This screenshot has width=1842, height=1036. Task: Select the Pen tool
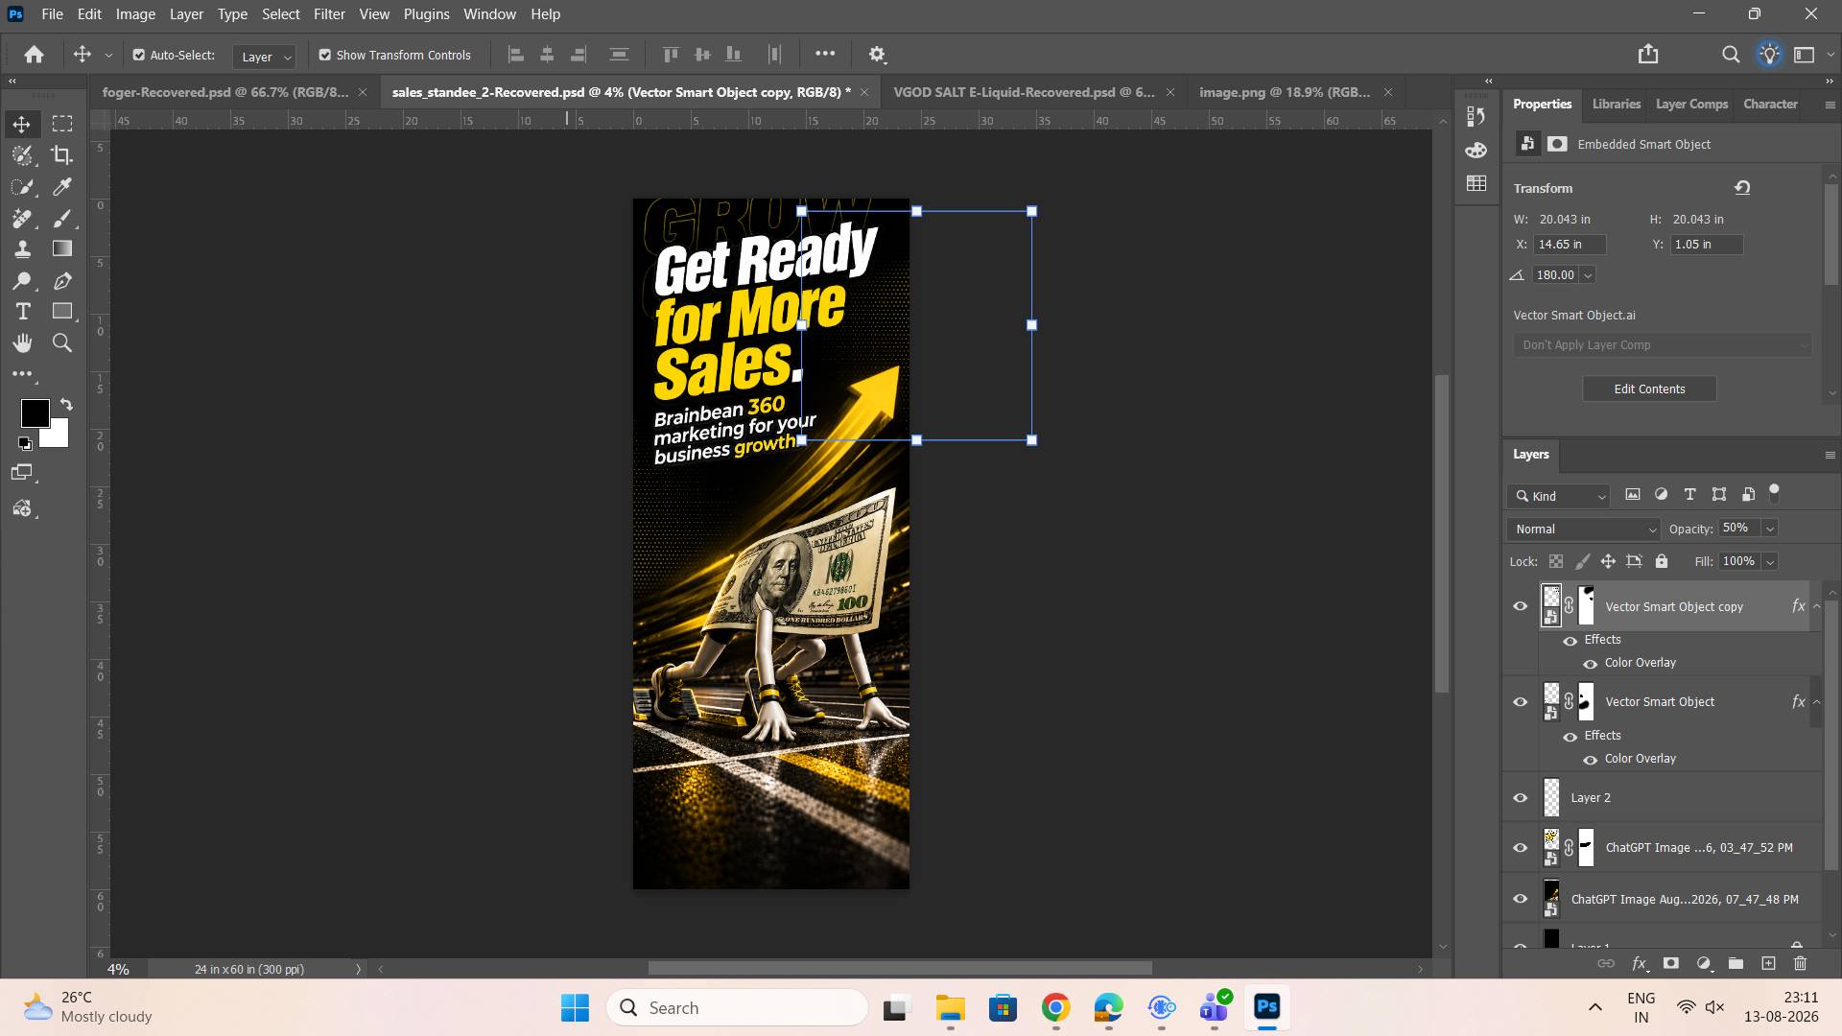point(62,281)
